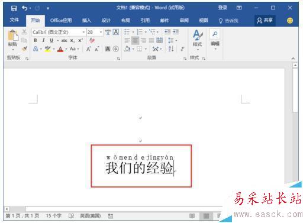Image resolution: width=303 pixels, height=223 pixels.
Task: Click the Enclose Characters circle icon
Action: pos(116,49)
